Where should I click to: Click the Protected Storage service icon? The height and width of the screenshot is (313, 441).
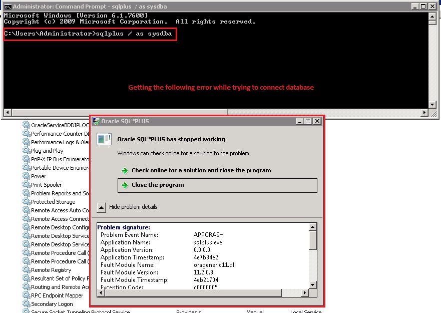tap(26, 201)
